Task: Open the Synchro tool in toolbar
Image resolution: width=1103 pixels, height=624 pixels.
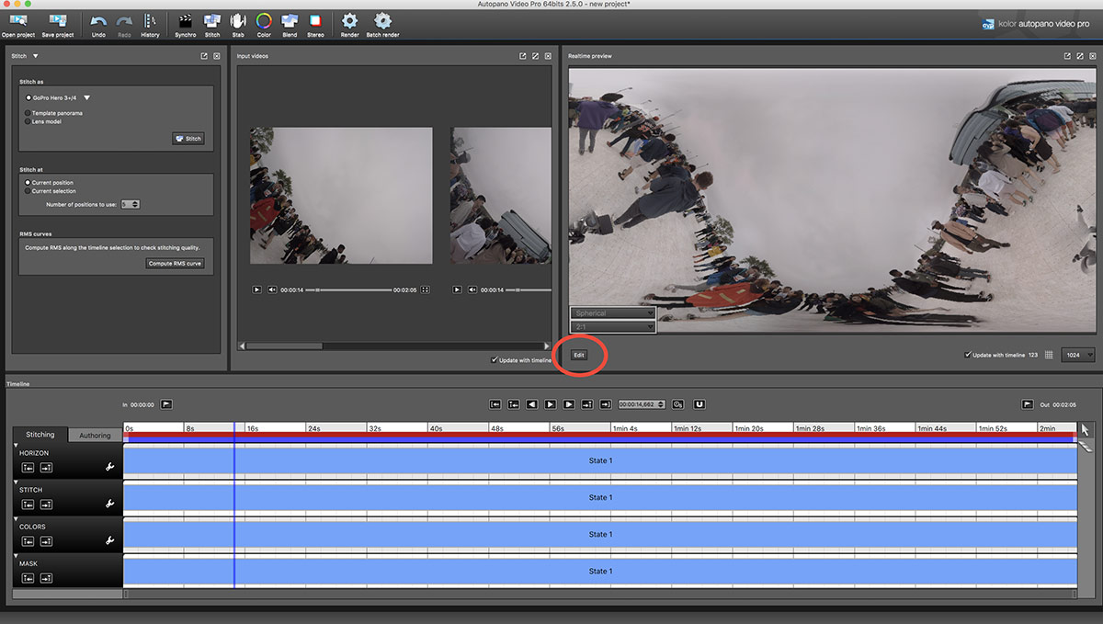Action: coord(186,23)
